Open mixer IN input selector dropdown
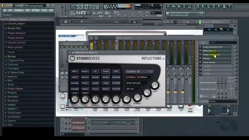Viewport: 249px width, 140px height. 223,42
